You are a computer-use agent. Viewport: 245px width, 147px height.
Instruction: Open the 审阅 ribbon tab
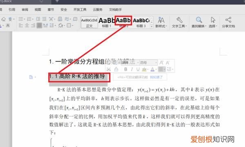[x=25, y=9]
